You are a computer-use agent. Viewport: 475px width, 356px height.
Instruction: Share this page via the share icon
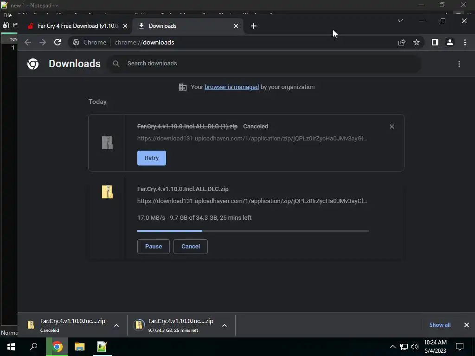pyautogui.click(x=402, y=42)
